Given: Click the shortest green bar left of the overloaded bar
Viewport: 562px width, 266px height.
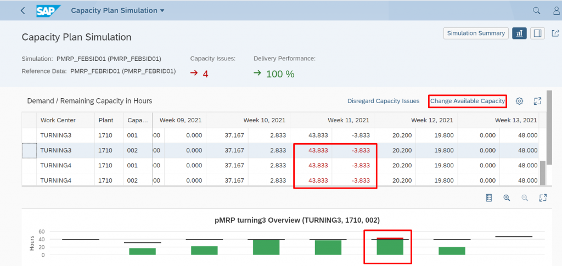Looking at the screenshot, I should (x=142, y=251).
